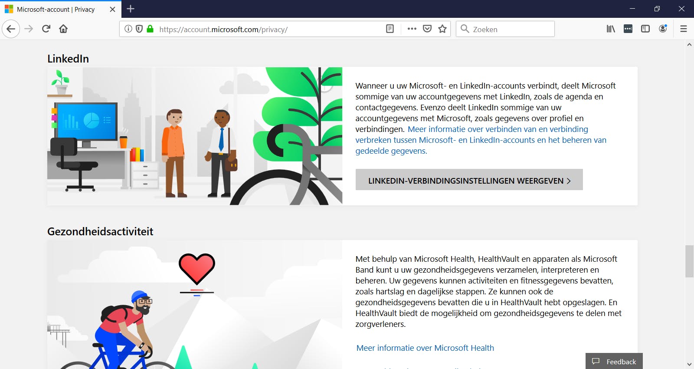This screenshot has height=369, width=694.
Task: Click the LinkedIn office illustration
Action: 195,136
